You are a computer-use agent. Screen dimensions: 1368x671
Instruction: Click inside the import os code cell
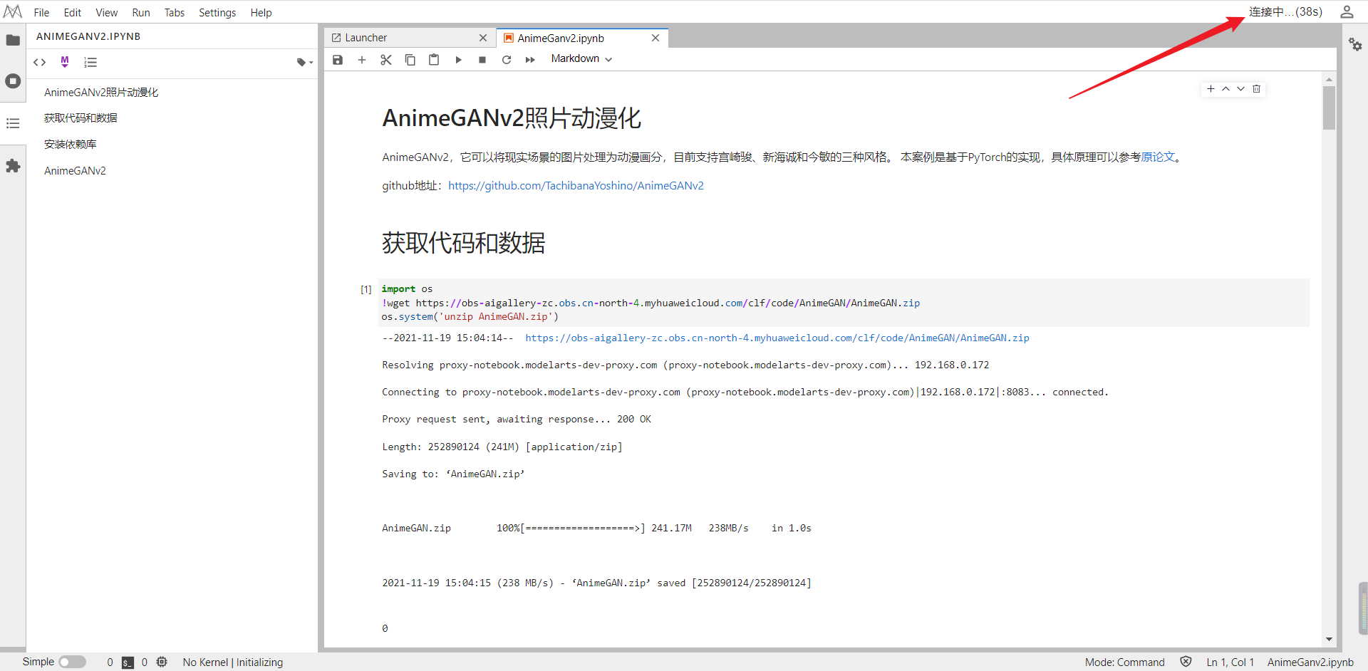click(x=844, y=303)
